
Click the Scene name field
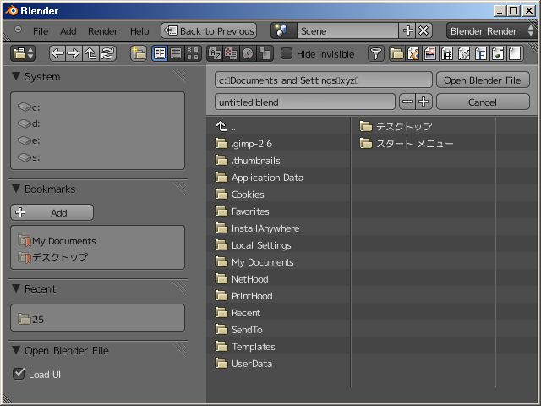(x=347, y=31)
